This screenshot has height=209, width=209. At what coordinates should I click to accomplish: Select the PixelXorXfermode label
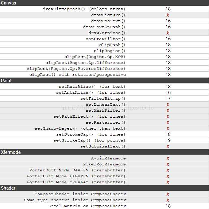coord(105,164)
